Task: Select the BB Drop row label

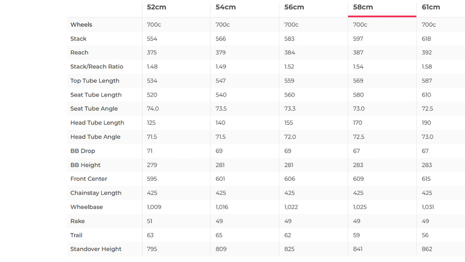Action: [83, 151]
